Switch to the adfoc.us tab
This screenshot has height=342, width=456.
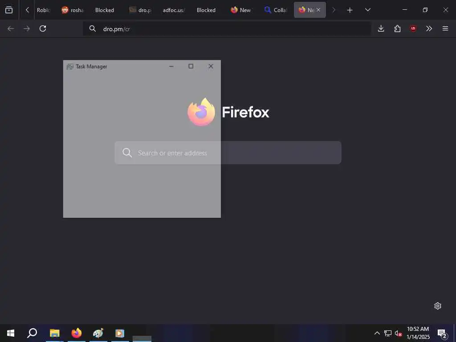pos(174,10)
